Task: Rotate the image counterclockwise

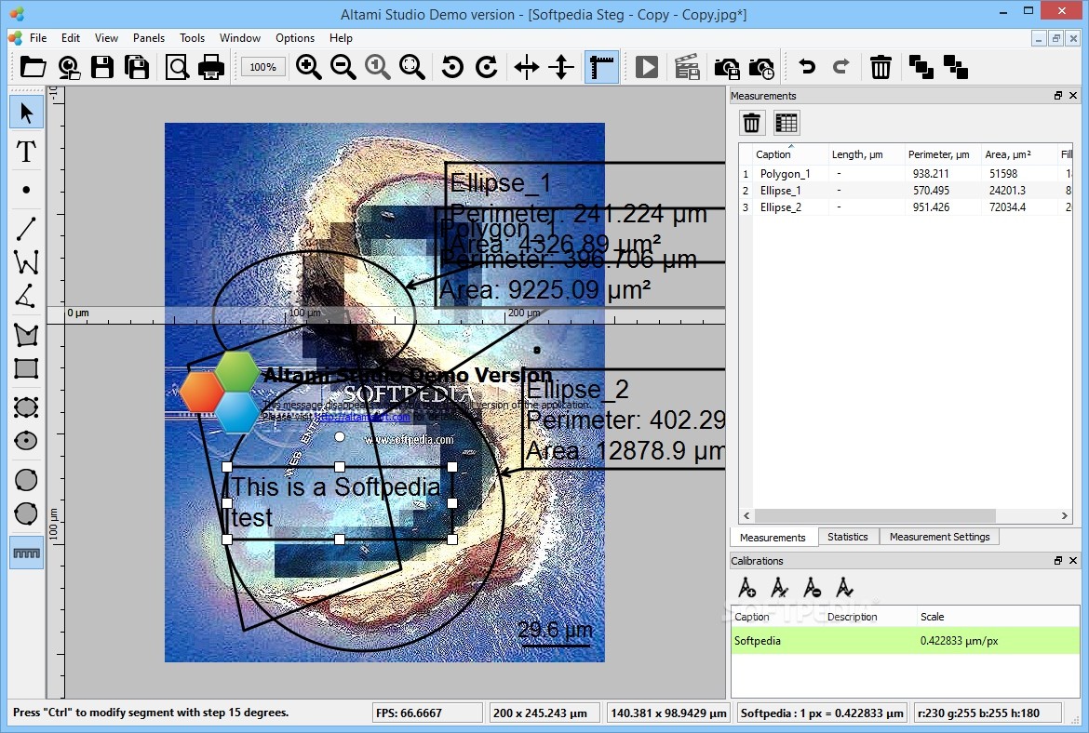Action: coord(452,67)
